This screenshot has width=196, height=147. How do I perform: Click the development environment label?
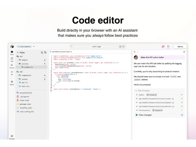(24, 47)
